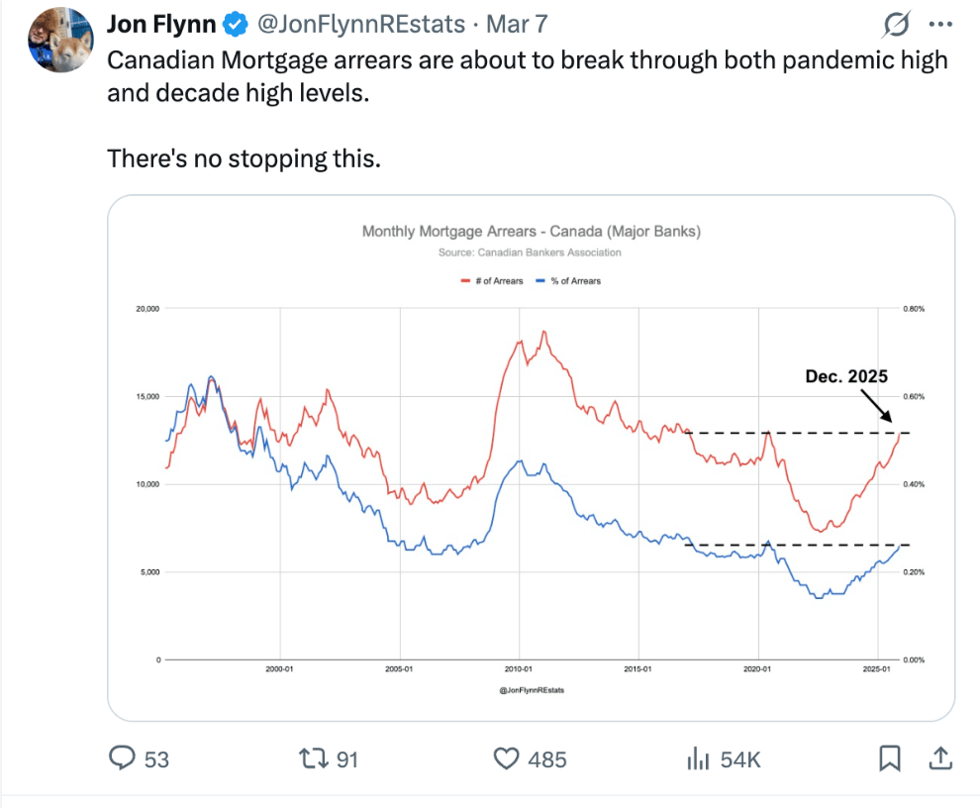Click the Jon Flynn display name

click(x=160, y=23)
